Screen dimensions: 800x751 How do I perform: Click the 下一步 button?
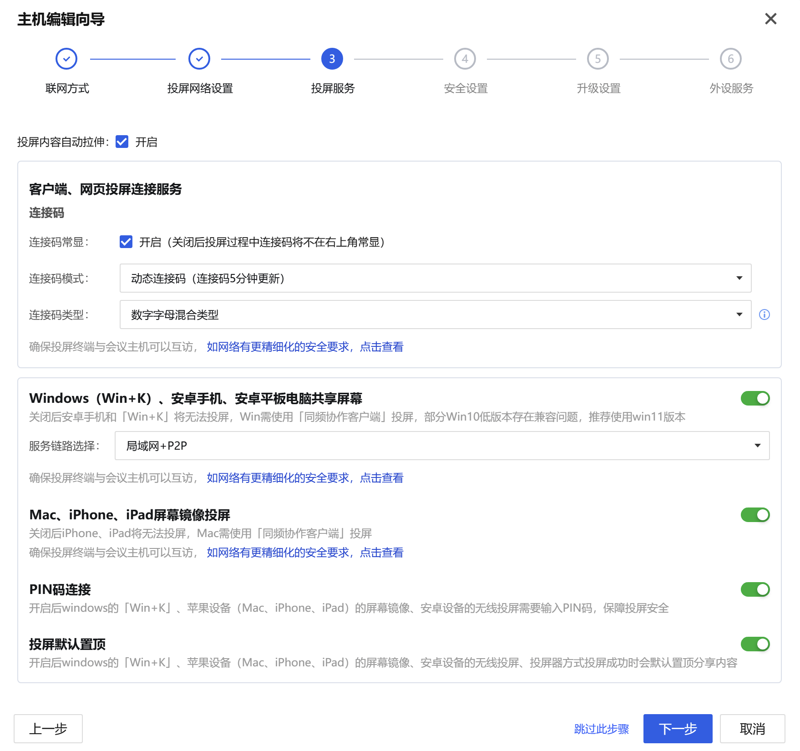(678, 729)
